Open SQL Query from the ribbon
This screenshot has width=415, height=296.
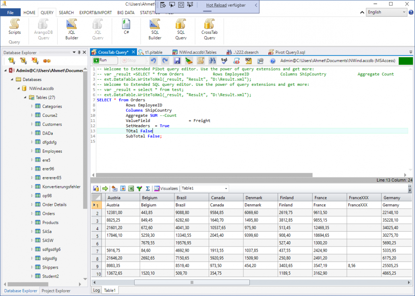point(181,29)
